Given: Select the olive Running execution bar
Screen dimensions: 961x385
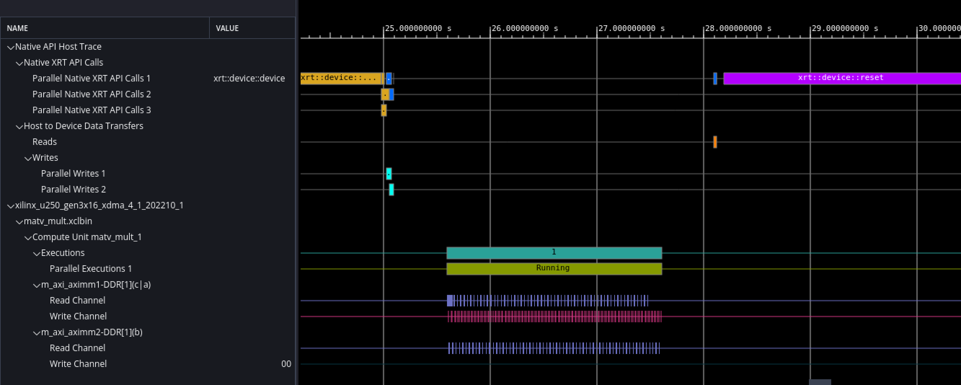Looking at the screenshot, I should coord(554,269).
